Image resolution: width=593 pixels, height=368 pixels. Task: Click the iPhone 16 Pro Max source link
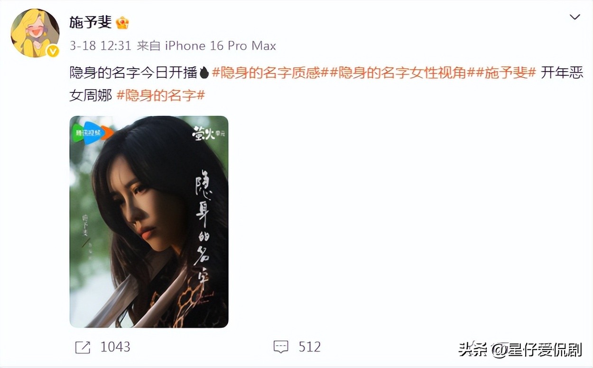221,46
